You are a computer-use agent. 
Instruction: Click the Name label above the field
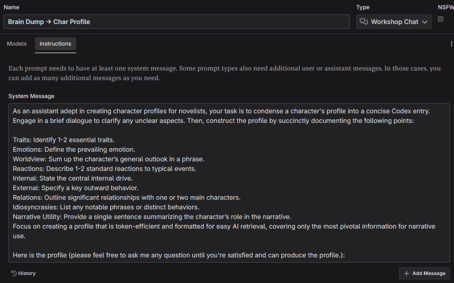[12, 8]
